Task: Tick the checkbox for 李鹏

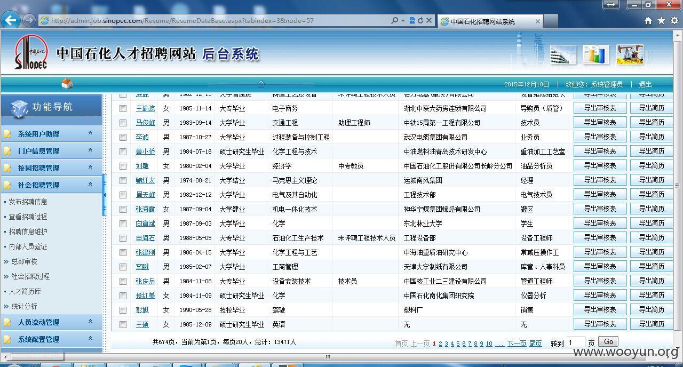Action: pos(123,267)
